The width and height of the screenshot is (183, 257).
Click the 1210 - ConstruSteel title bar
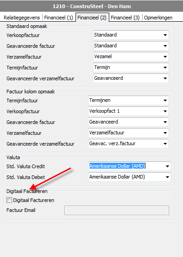point(92,6)
